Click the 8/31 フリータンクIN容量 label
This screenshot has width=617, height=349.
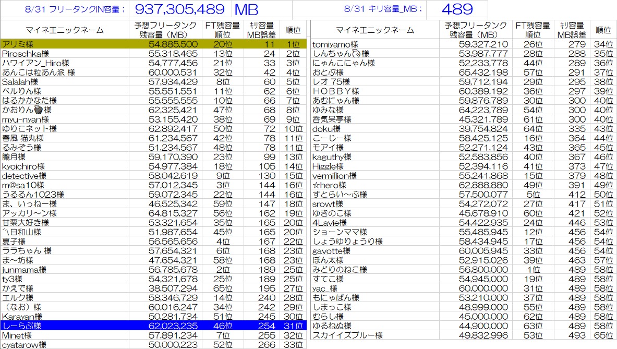coord(76,9)
